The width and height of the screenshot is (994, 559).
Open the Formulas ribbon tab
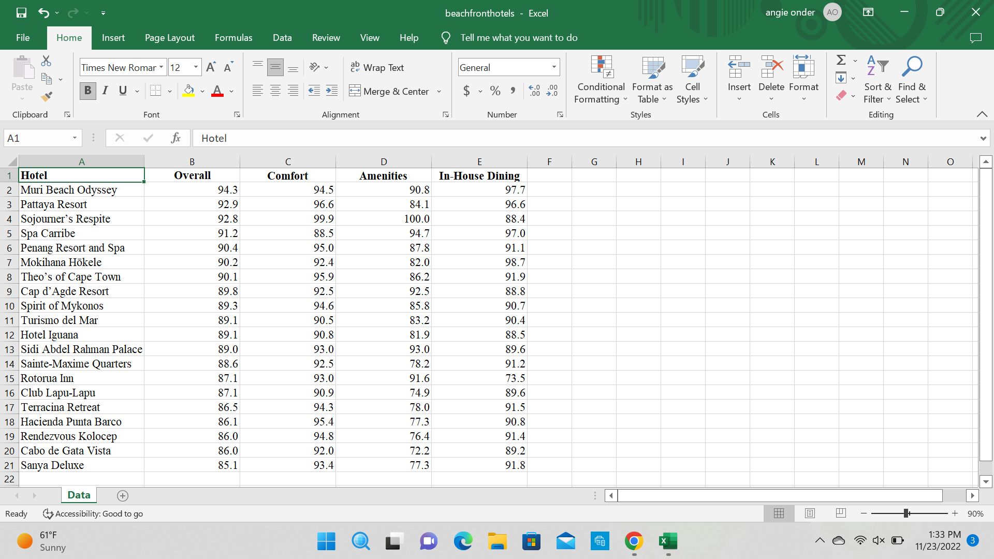point(233,38)
